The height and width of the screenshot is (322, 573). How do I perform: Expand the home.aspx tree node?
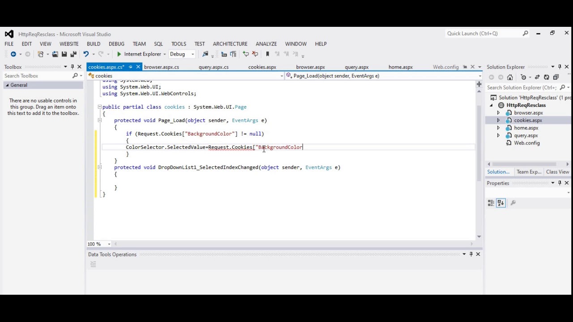498,128
